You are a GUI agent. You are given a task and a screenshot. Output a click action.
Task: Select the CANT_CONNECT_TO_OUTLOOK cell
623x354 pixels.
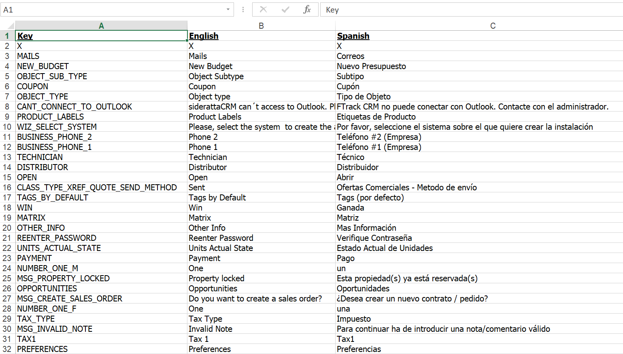tap(101, 107)
